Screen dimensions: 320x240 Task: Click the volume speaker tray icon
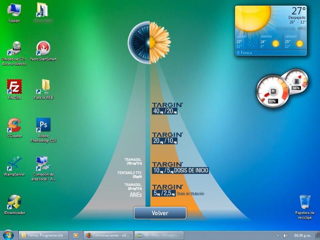click(x=285, y=236)
